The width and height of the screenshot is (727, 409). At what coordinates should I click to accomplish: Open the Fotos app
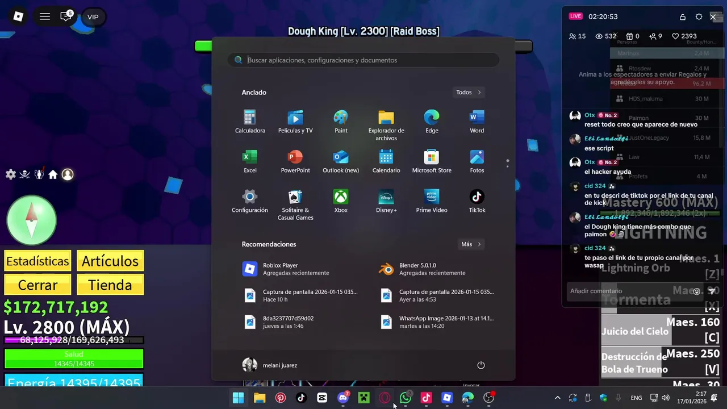point(477,162)
